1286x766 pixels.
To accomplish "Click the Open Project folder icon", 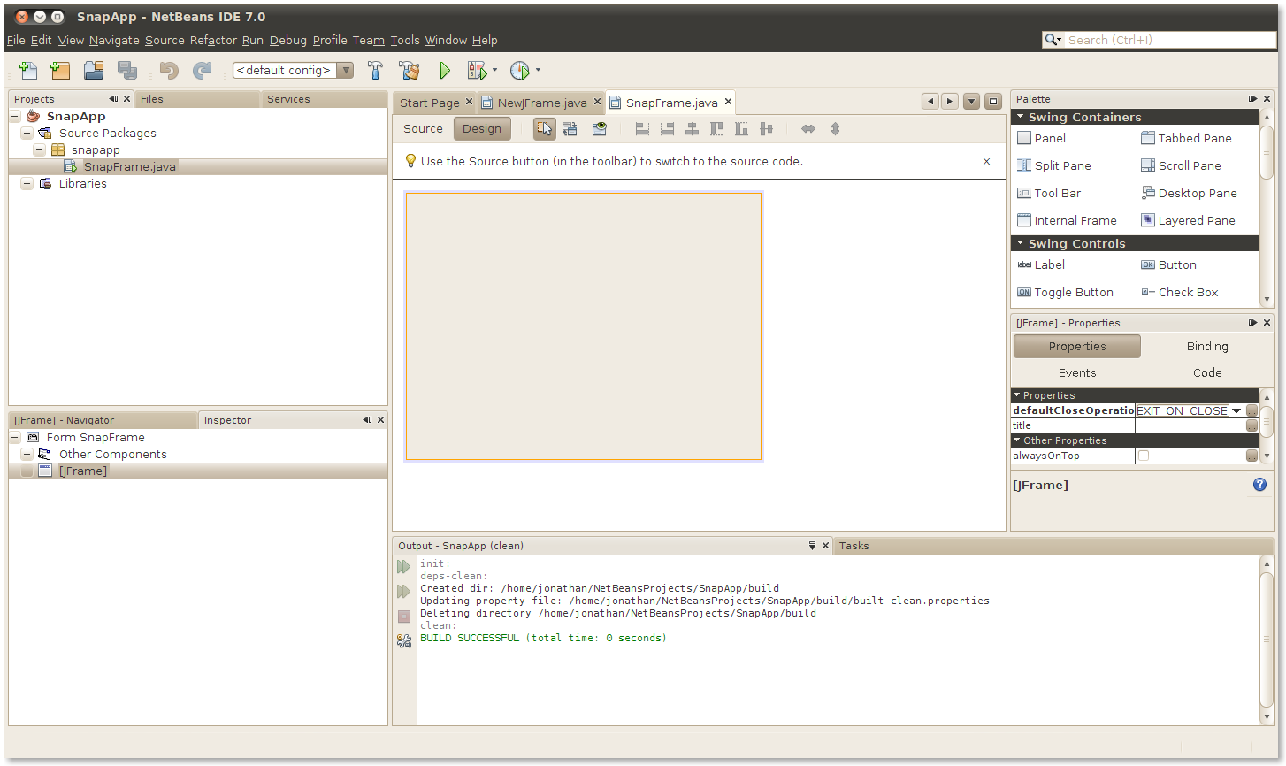I will (94, 71).
